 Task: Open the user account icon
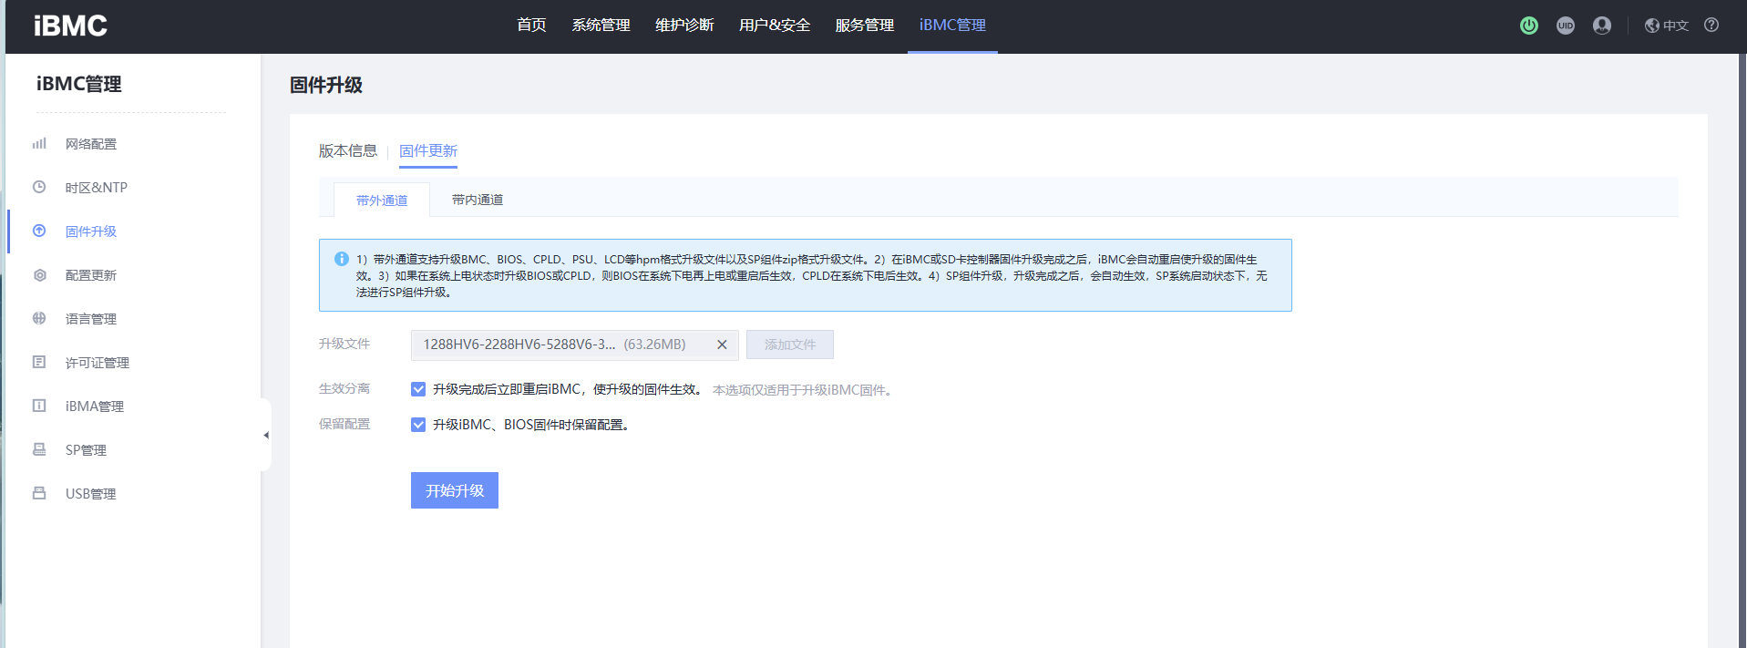click(1601, 26)
